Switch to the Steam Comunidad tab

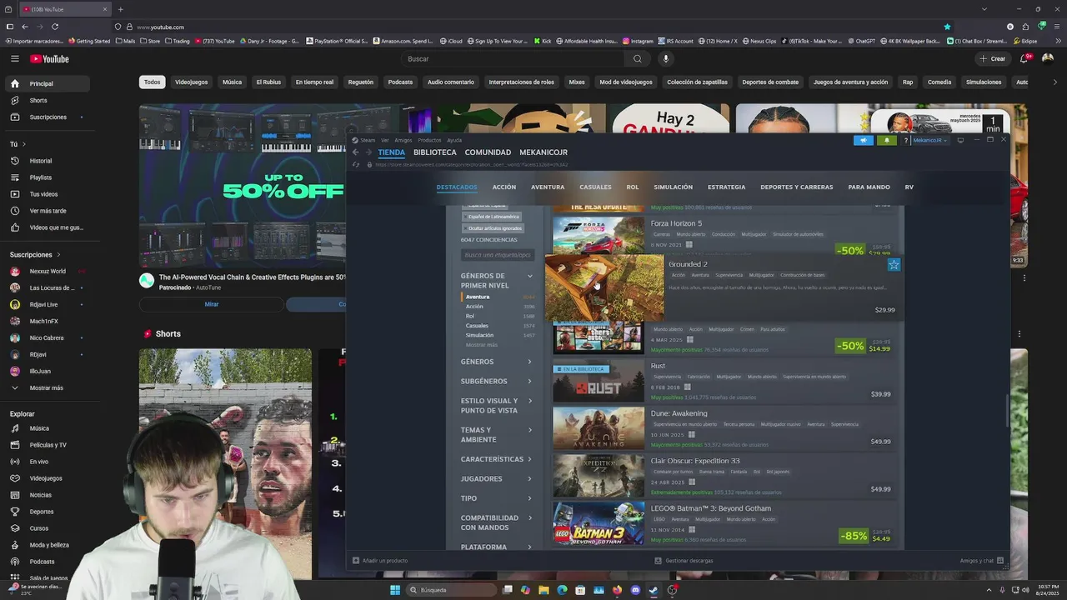pyautogui.click(x=488, y=152)
